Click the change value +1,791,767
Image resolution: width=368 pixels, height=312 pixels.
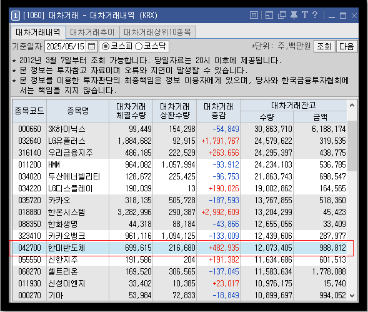[x=220, y=141]
